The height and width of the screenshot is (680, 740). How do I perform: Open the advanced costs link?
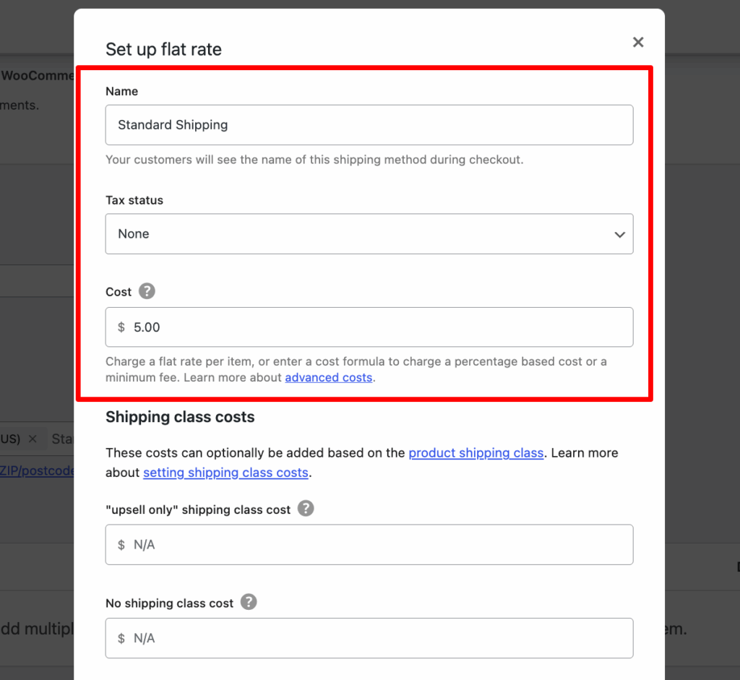(x=328, y=377)
